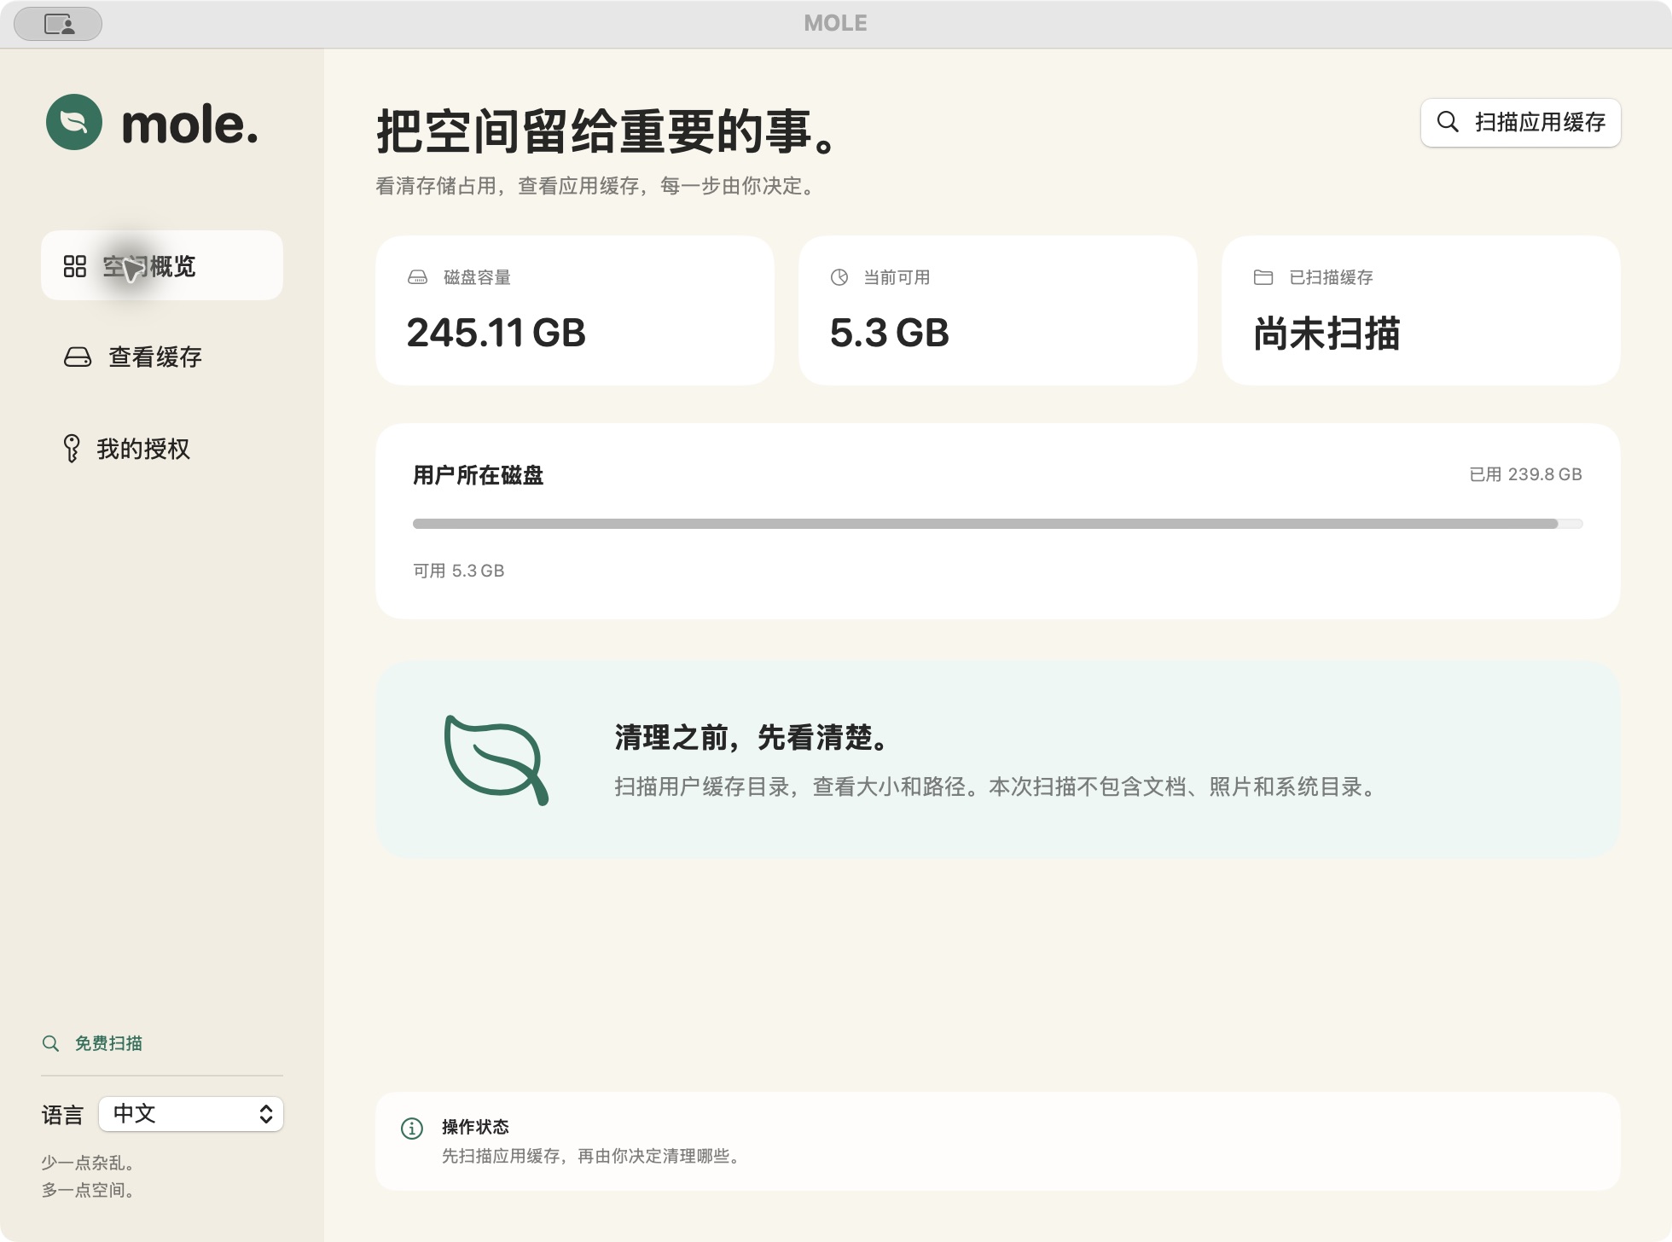Click the 磁盘容量 label
Image resolution: width=1672 pixels, height=1242 pixels.
[477, 277]
